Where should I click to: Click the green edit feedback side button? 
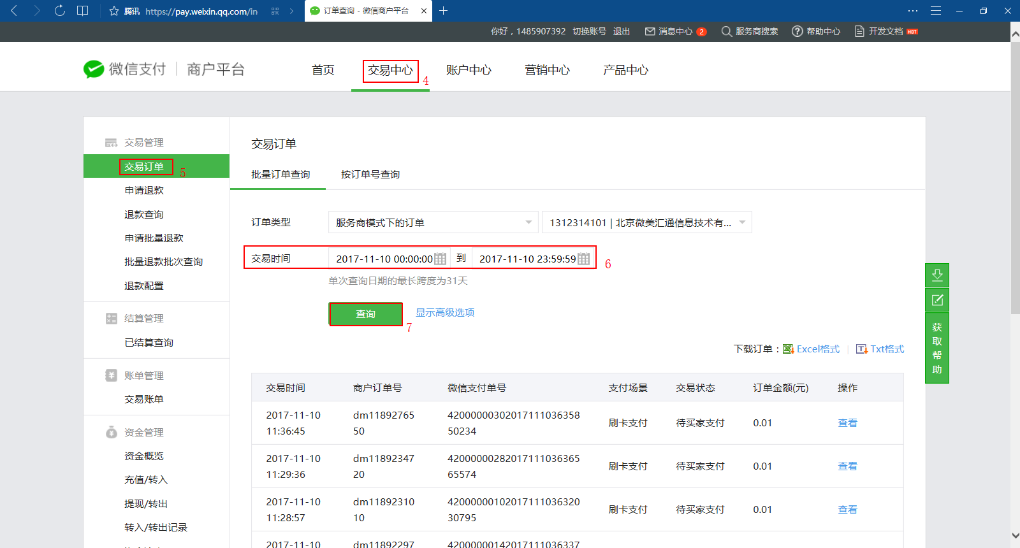(937, 299)
